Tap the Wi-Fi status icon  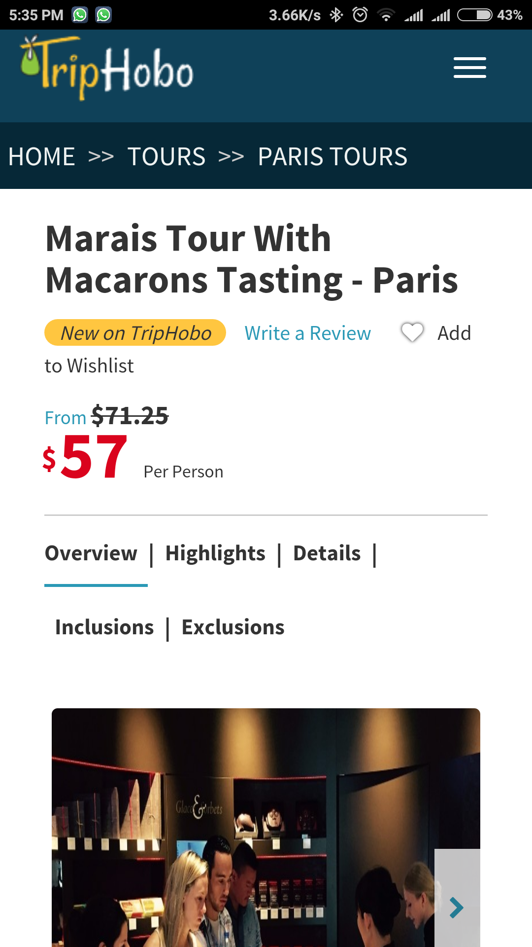click(386, 15)
